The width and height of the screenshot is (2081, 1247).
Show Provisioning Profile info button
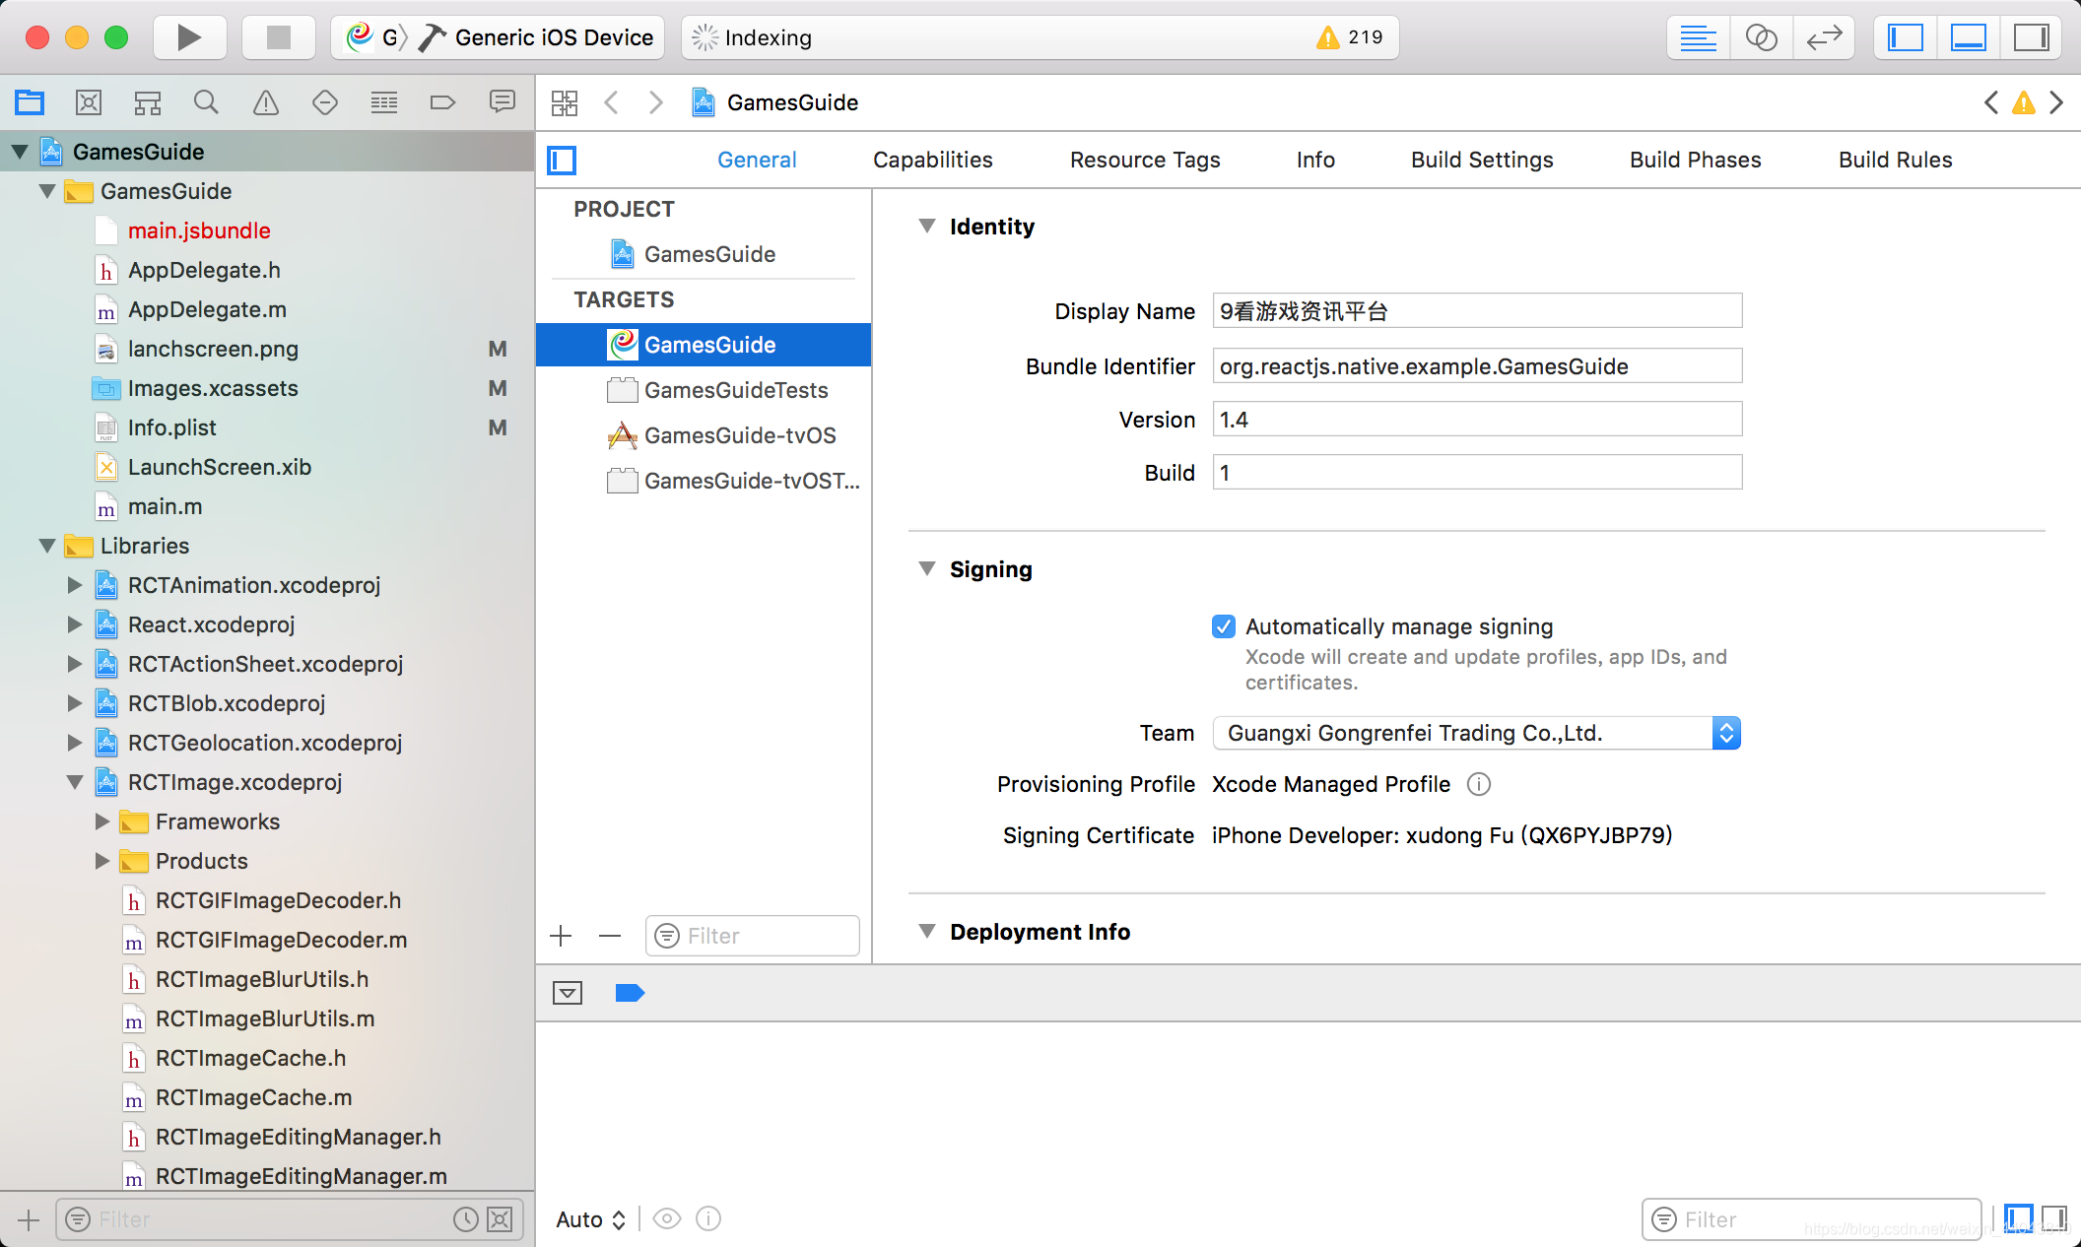pyautogui.click(x=1479, y=784)
